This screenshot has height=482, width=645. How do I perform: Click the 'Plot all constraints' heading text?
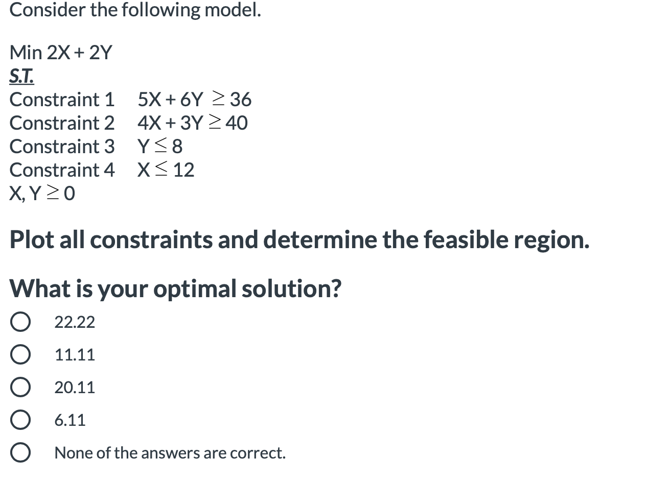coord(299,238)
